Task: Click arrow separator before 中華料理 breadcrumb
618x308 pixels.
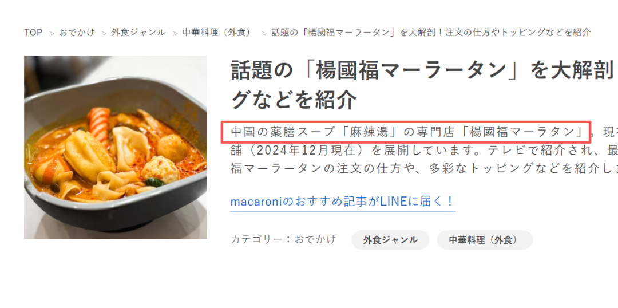Action: coord(175,33)
